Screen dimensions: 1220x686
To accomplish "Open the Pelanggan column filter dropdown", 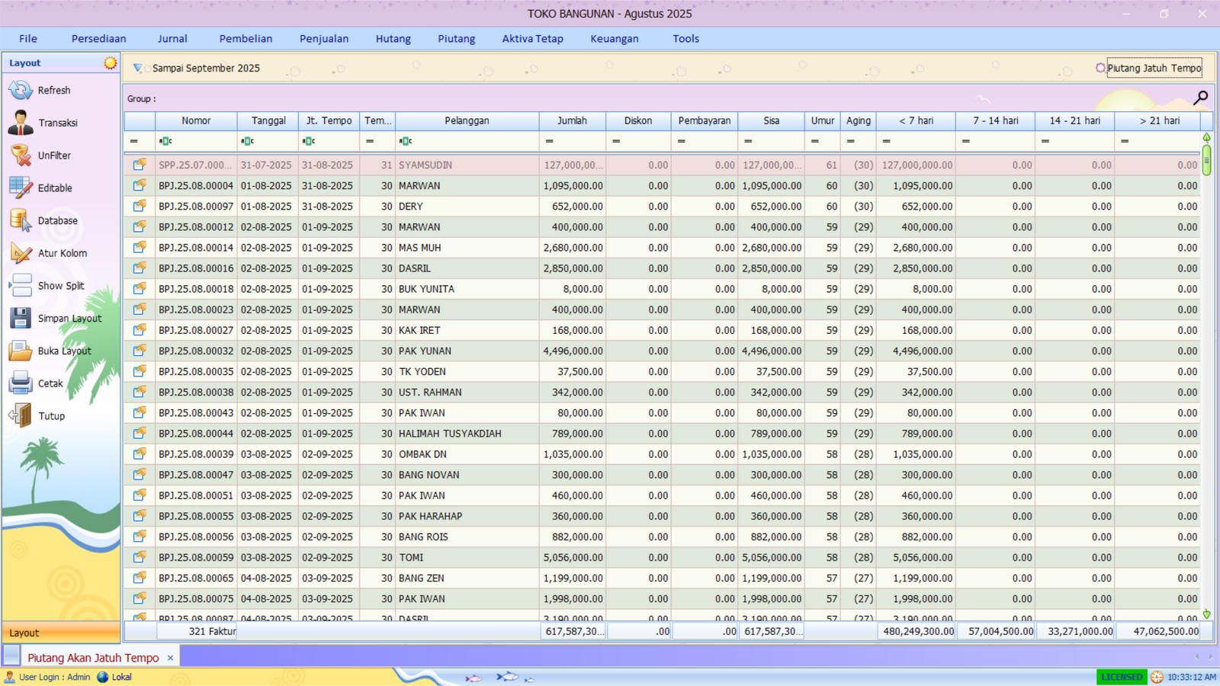I will coord(405,141).
